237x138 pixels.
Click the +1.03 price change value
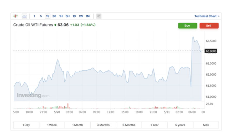[x=75, y=25]
